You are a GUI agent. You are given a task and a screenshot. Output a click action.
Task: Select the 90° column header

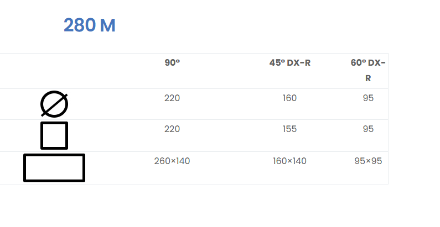coord(172,63)
